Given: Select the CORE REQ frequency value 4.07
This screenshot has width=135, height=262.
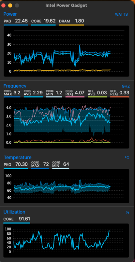Looking at the screenshot, I should pyautogui.click(x=79, y=93).
